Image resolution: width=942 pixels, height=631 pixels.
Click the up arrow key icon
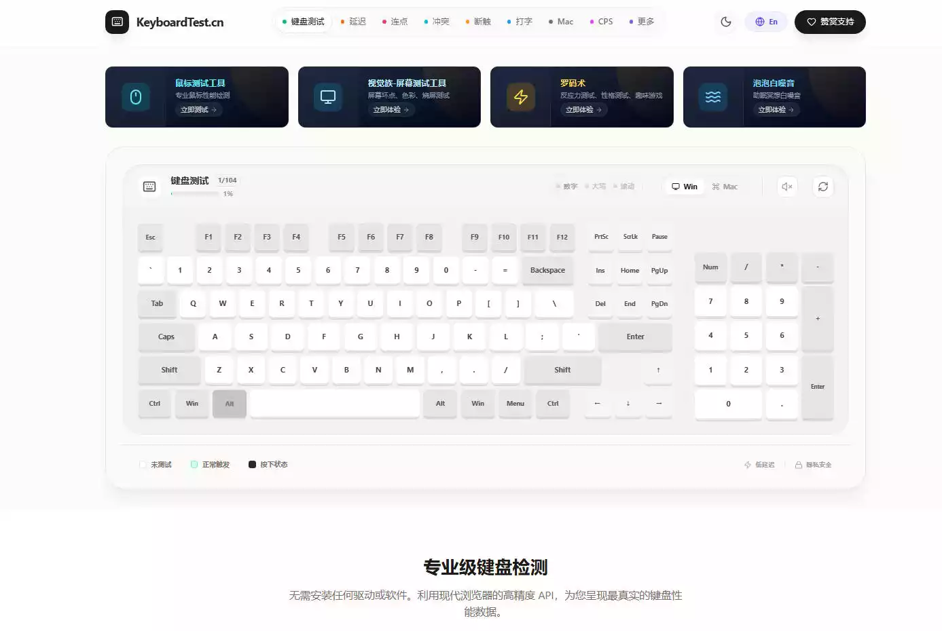pyautogui.click(x=658, y=370)
